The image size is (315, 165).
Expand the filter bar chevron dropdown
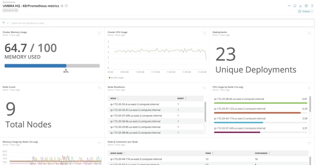(x=8, y=23)
